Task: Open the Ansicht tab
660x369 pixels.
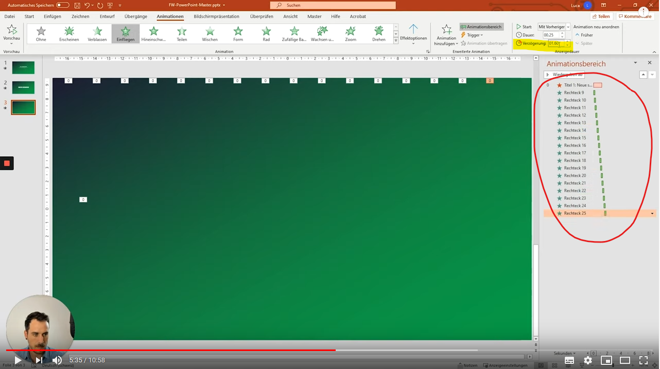Action: coord(290,16)
